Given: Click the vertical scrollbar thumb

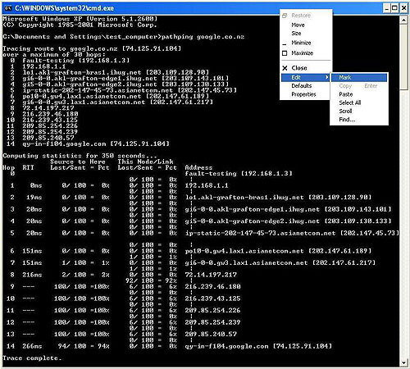Looking at the screenshot, I should [x=403, y=57].
